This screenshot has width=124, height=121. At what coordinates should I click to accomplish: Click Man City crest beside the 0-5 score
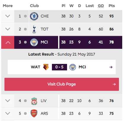point(73,67)
